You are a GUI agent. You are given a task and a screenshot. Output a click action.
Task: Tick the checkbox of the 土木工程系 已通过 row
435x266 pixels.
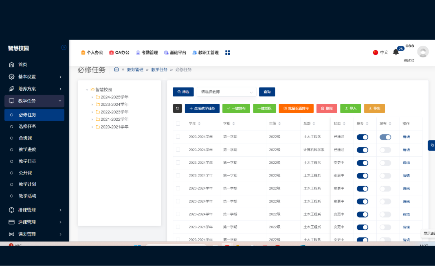coord(178,137)
